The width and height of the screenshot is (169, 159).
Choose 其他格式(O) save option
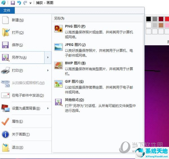click(x=98, y=105)
